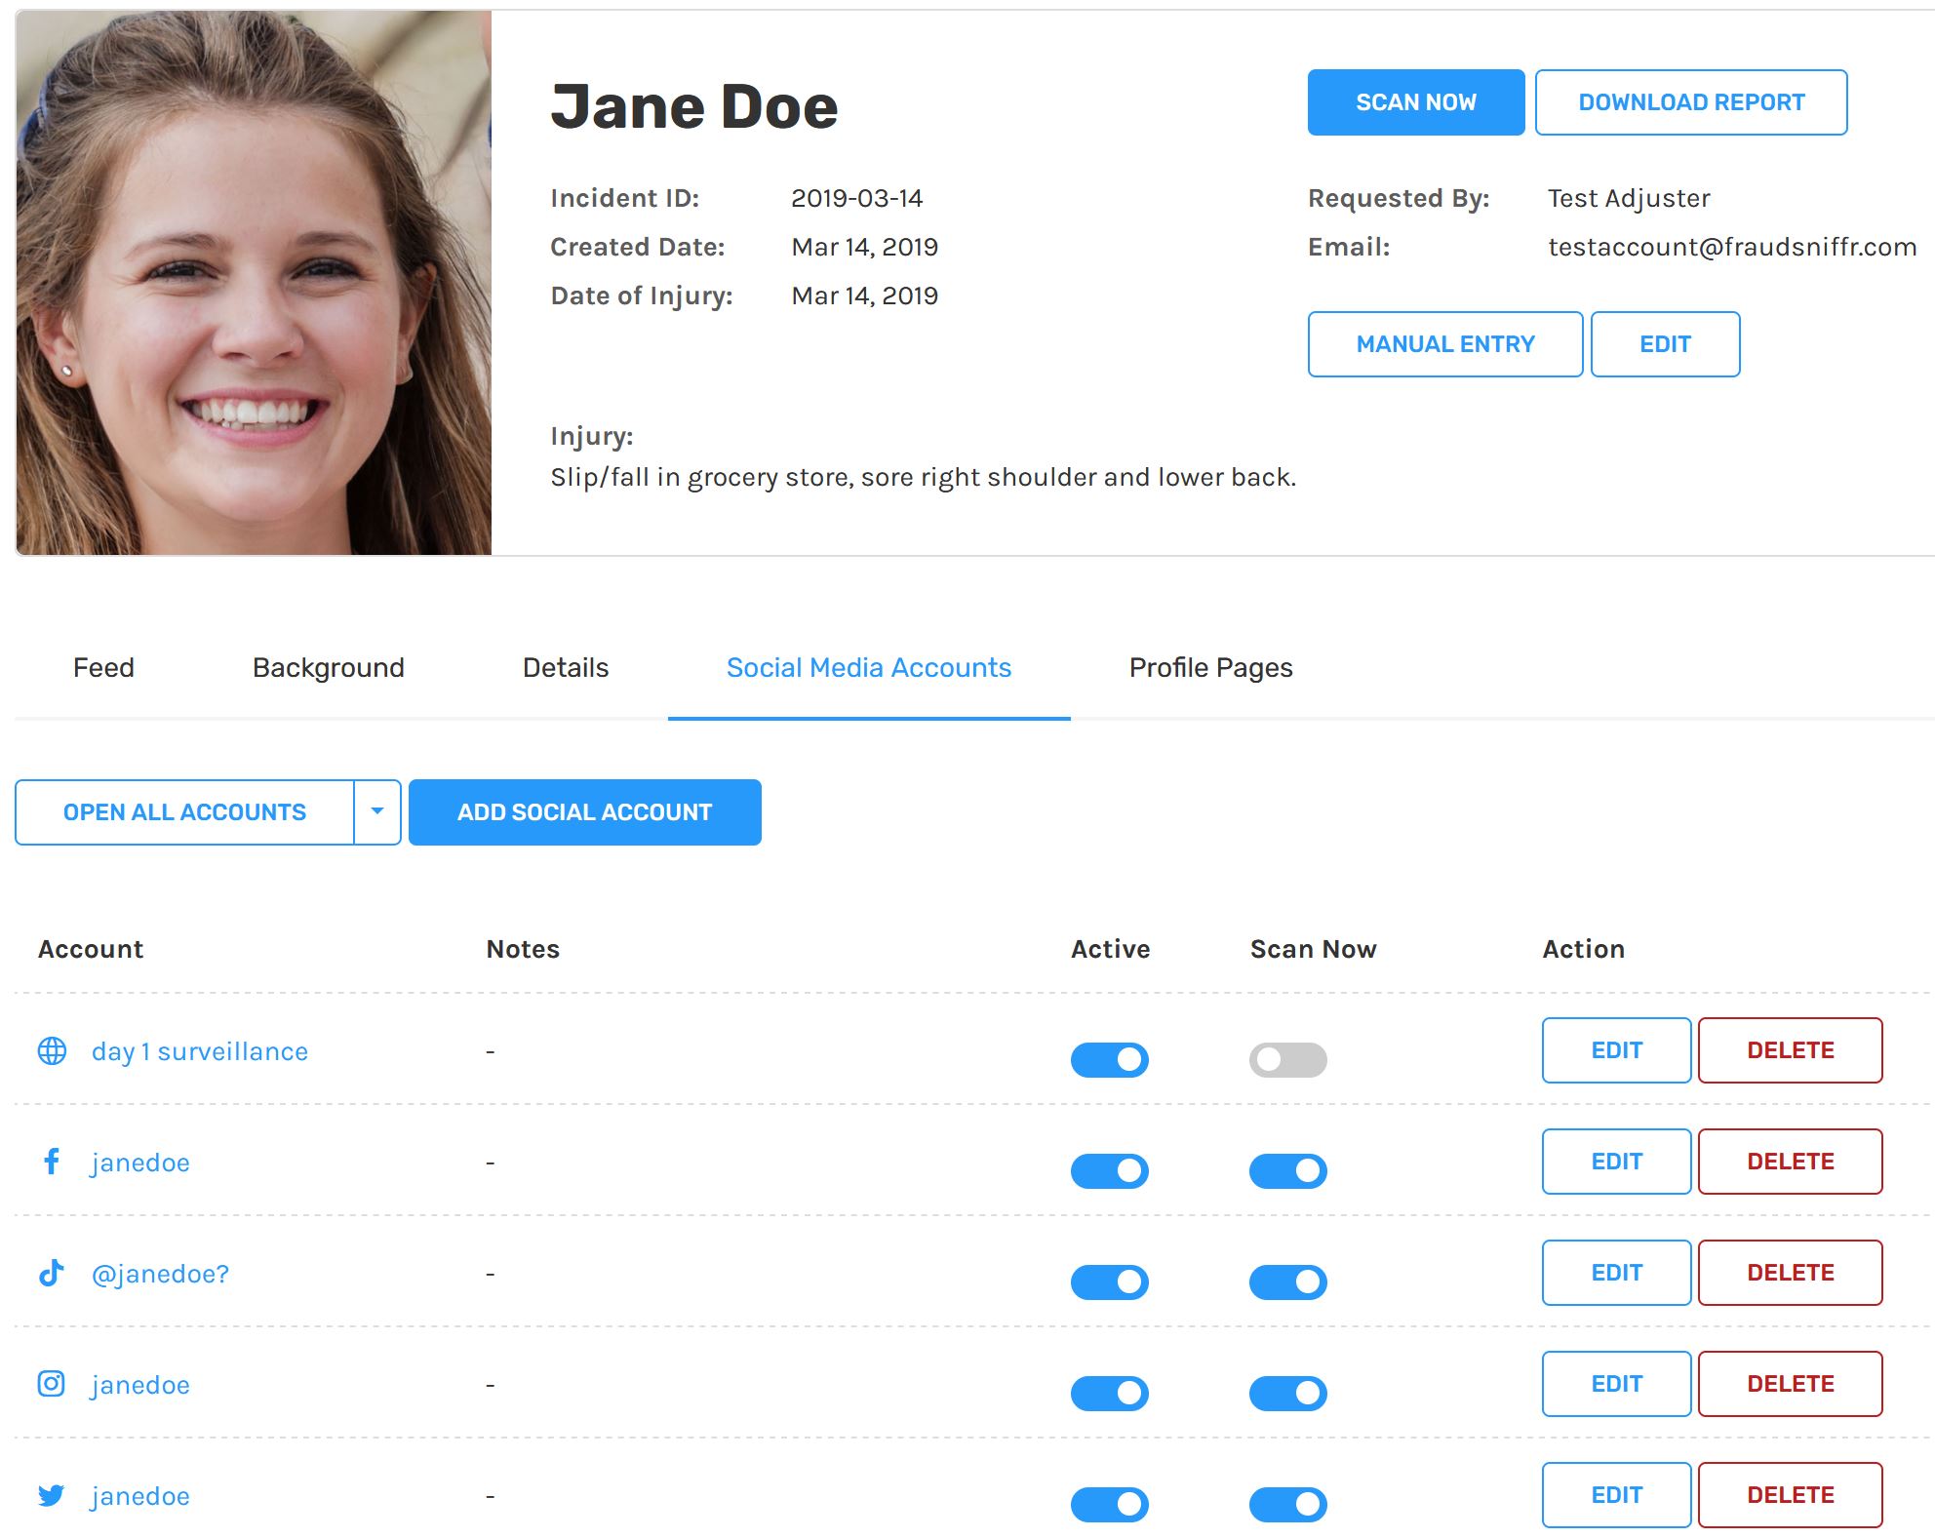Click the Instagram icon next to janedoe
The width and height of the screenshot is (1935, 1538).
[52, 1384]
